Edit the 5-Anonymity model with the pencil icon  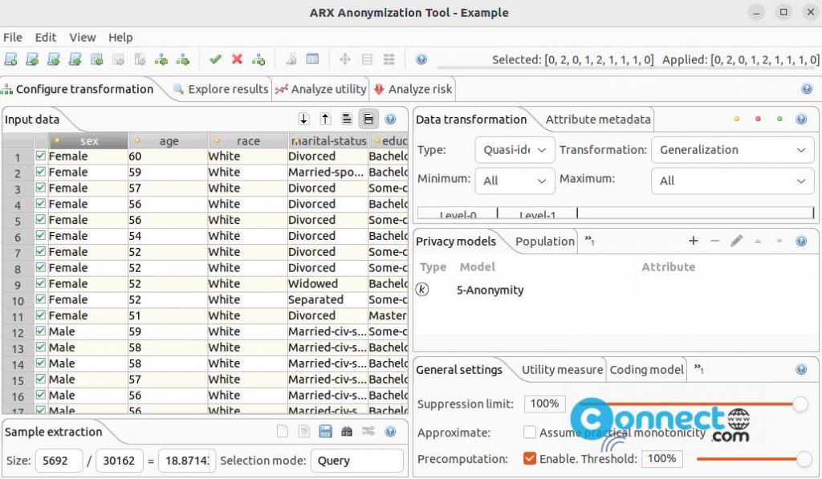(737, 241)
